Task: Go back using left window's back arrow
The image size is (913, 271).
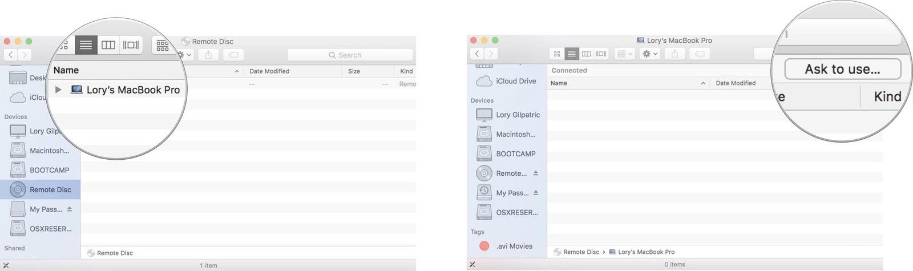Action: [11, 55]
